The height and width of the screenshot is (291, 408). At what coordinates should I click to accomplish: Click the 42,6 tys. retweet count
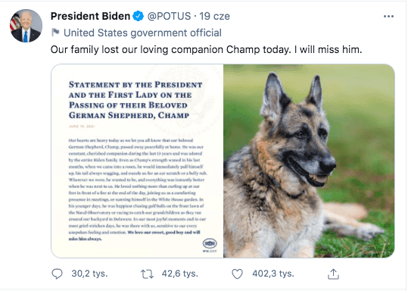(180, 274)
